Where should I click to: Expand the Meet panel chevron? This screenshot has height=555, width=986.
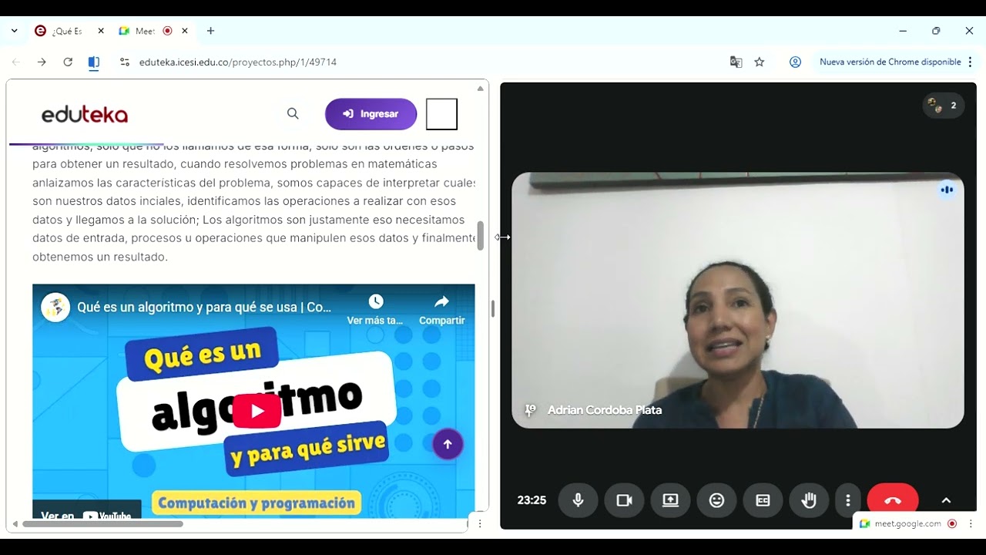pos(946,500)
